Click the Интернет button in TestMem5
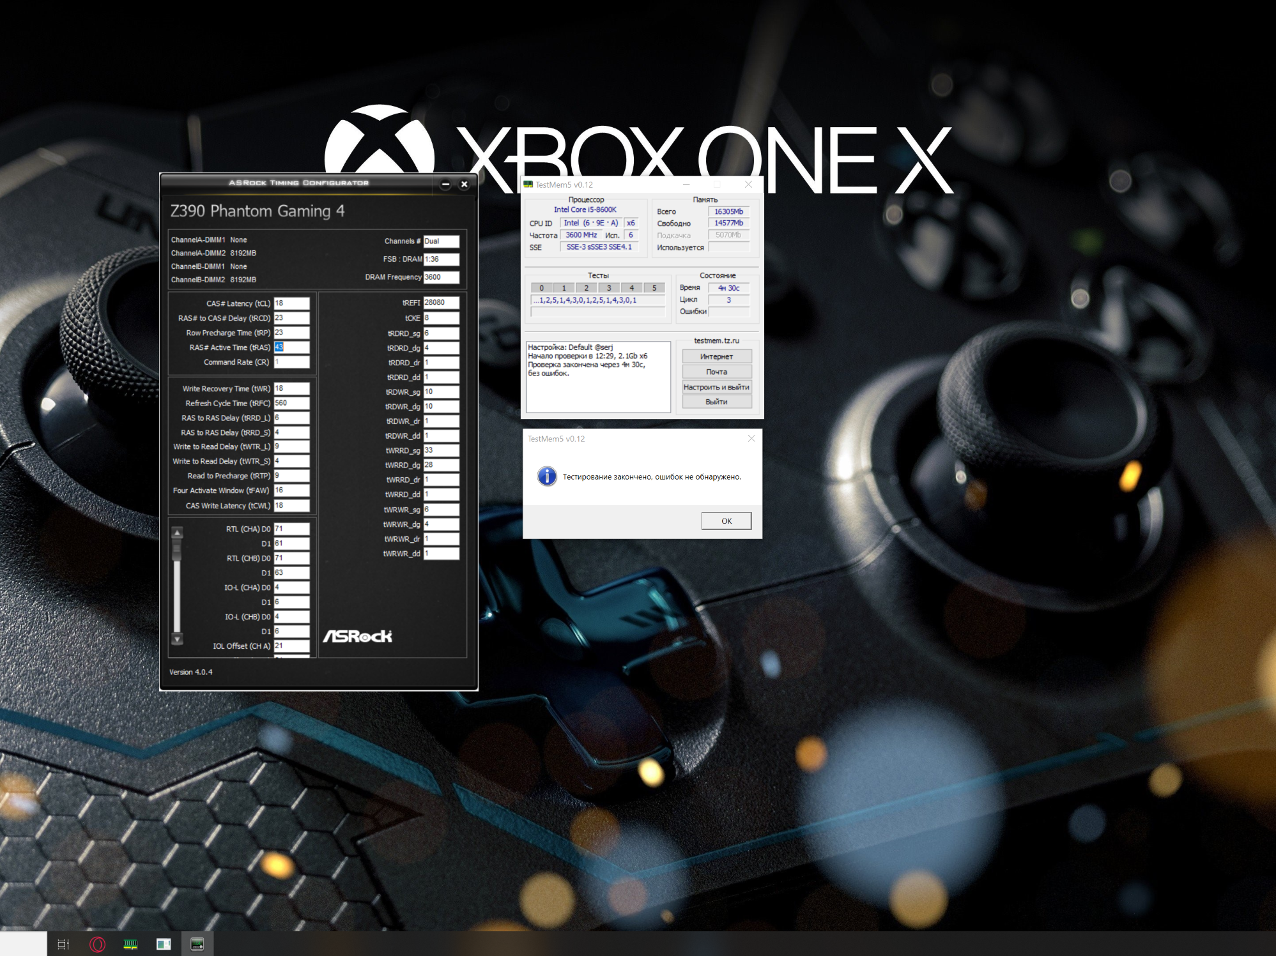 (x=716, y=356)
